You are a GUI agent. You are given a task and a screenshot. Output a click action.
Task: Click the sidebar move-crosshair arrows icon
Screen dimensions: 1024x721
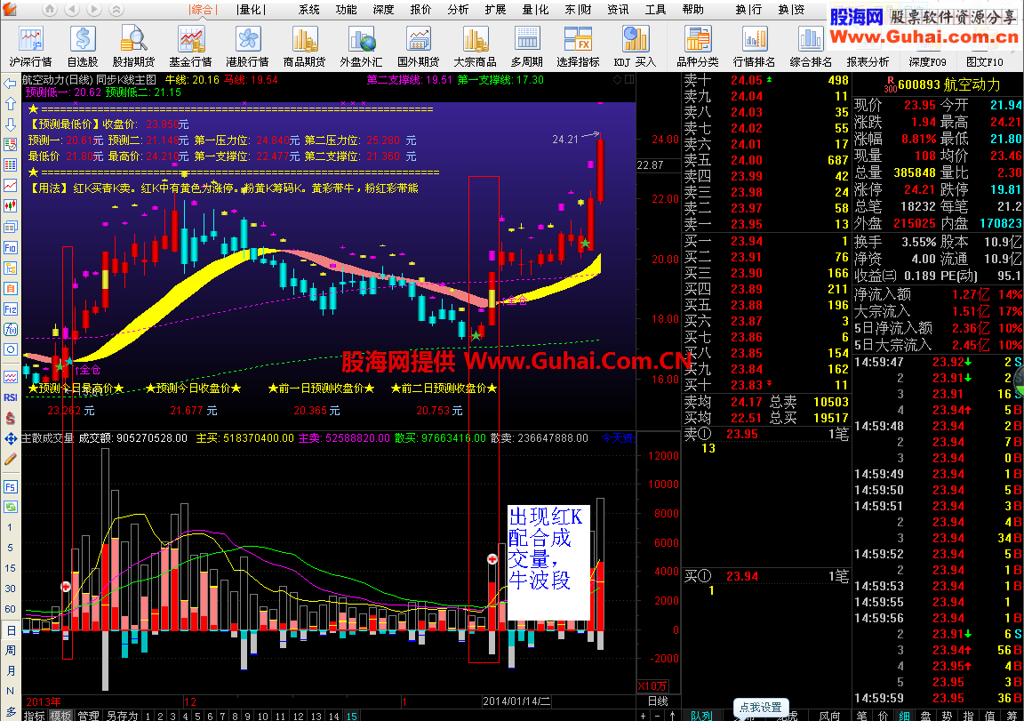tap(11, 439)
